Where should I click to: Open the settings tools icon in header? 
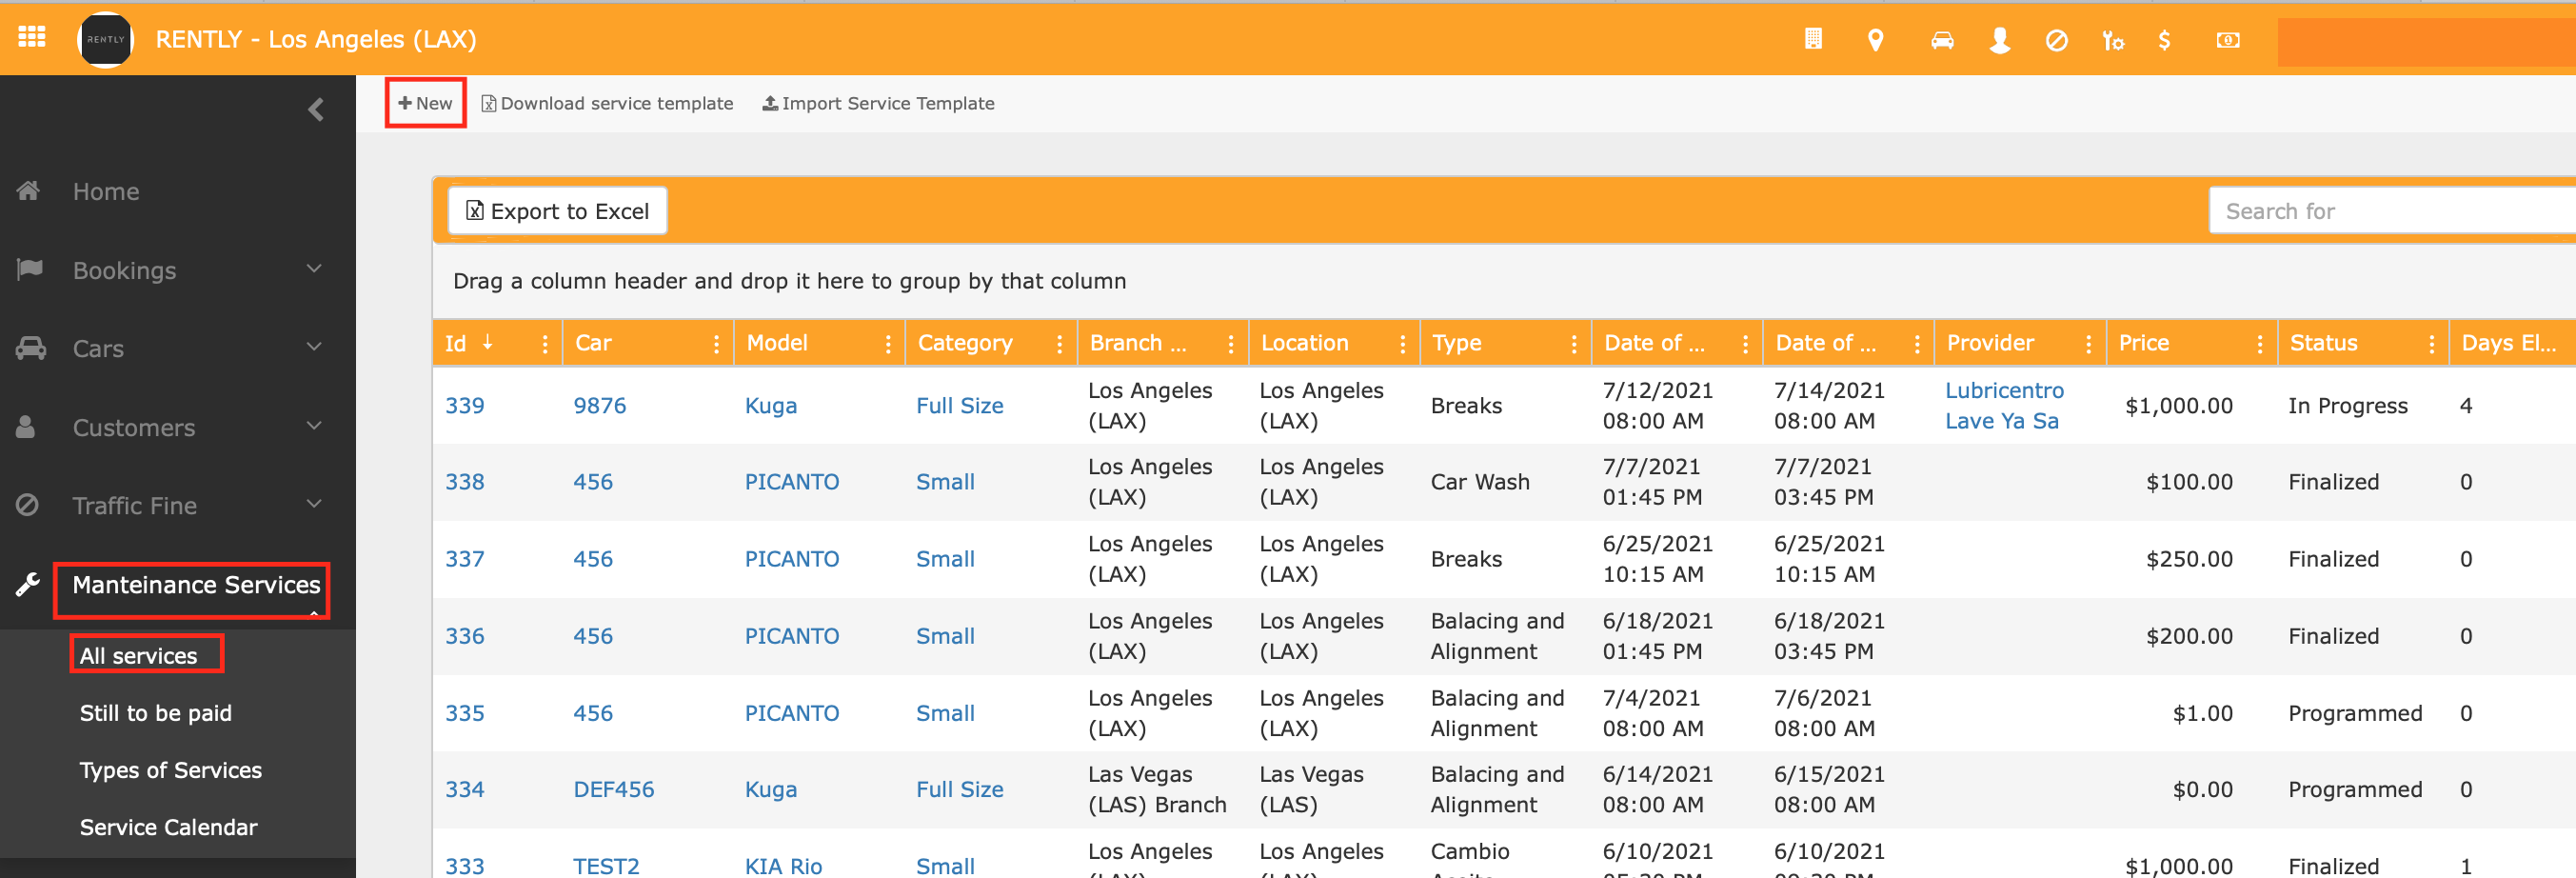[x=2112, y=40]
